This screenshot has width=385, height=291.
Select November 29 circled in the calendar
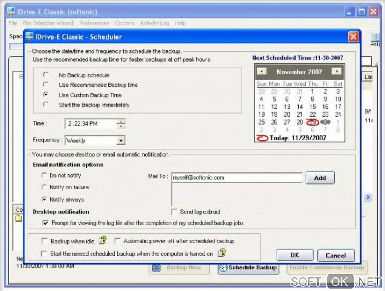click(313, 122)
